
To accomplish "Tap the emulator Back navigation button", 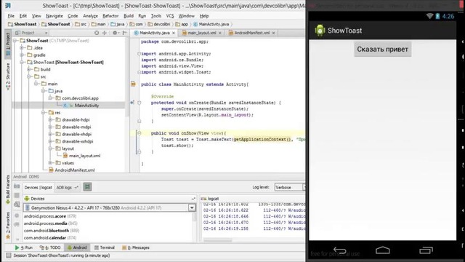I will [x=339, y=250].
